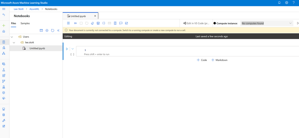299x138 pixels.
Task: Open notifications bell icon
Action: pos(279,3)
